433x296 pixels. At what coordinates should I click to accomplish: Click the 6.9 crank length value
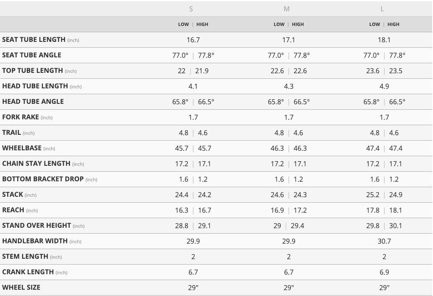(384, 272)
